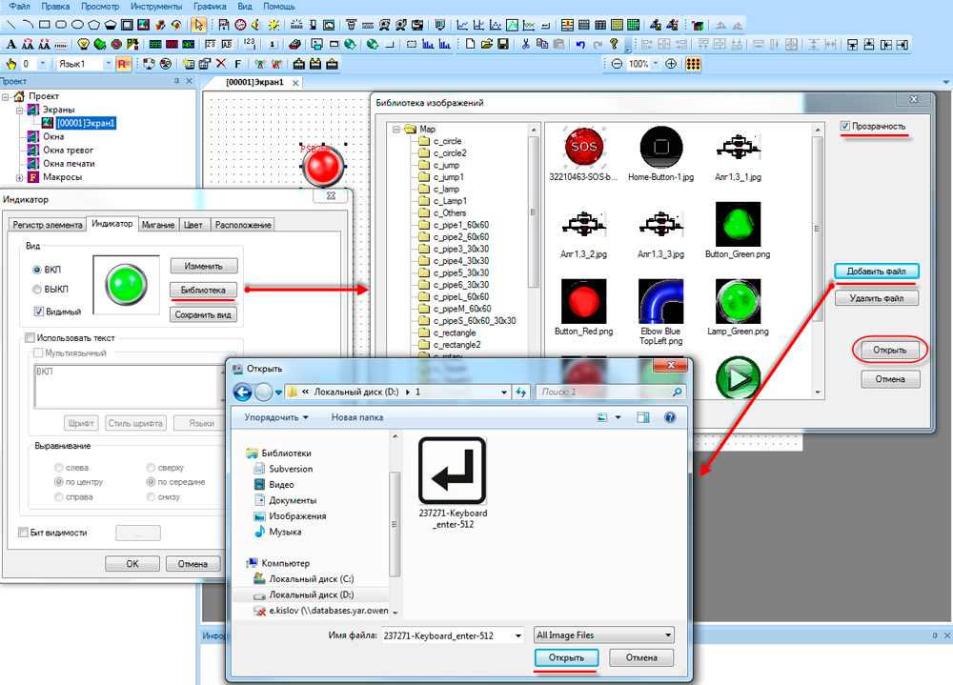Select the arrow pointer tool in toolbar
The height and width of the screenshot is (685, 953).
pos(198,25)
